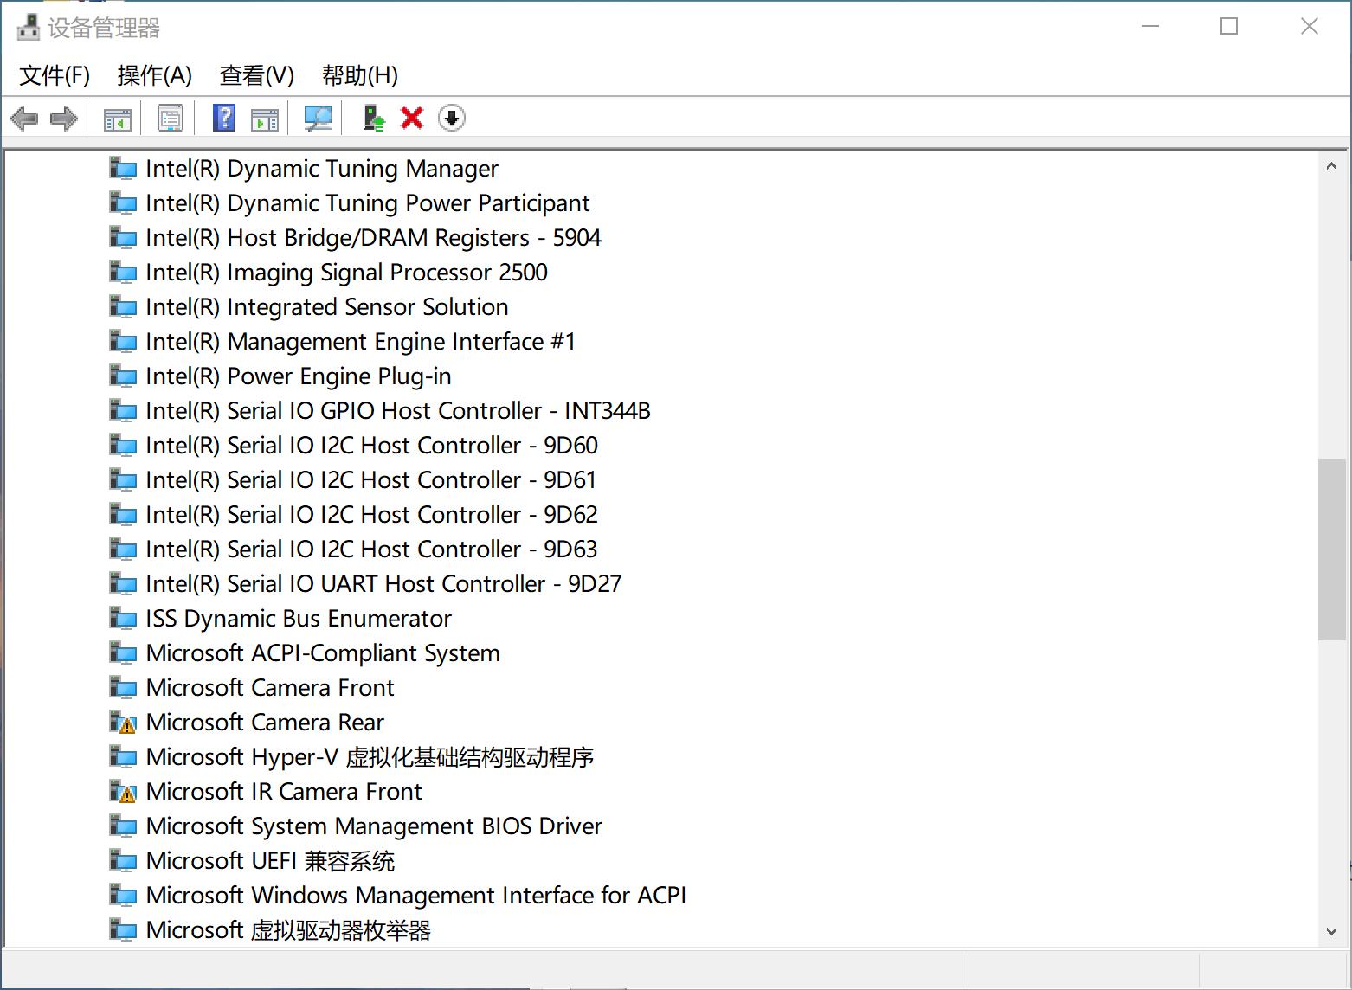Click the device icon beside Microsoft System Management BIOS Driver

pos(123,826)
